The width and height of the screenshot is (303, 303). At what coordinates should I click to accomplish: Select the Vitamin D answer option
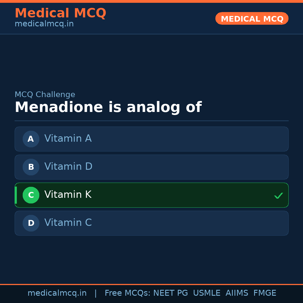point(151,167)
